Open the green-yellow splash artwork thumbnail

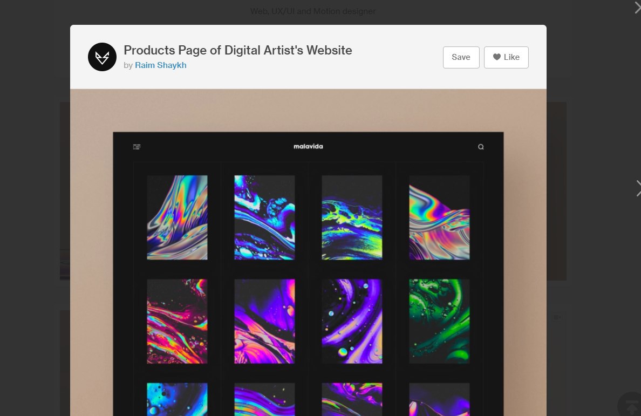pyautogui.click(x=352, y=217)
